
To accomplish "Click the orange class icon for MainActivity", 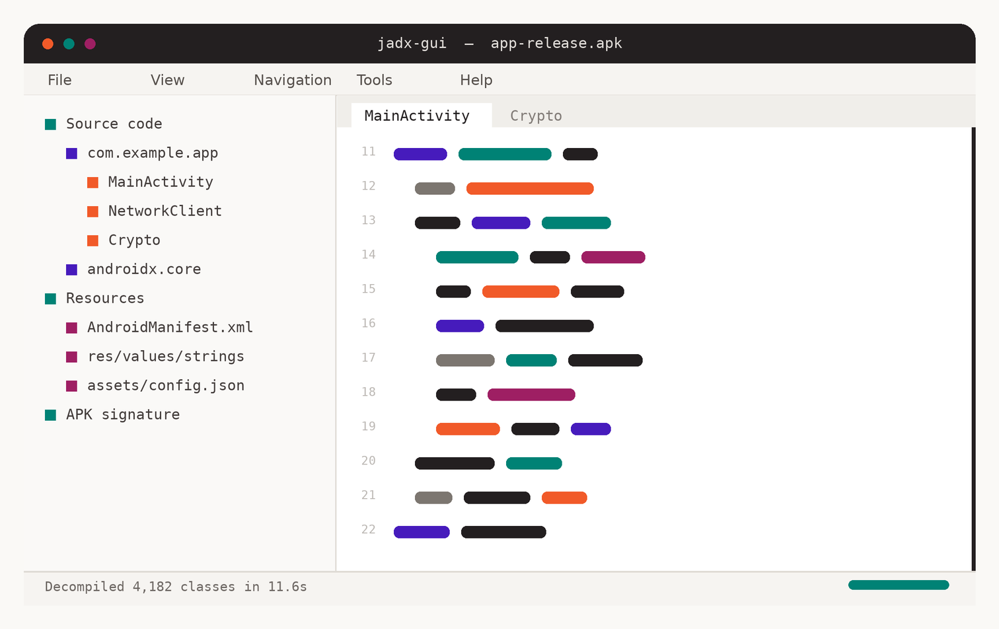I will click(92, 182).
